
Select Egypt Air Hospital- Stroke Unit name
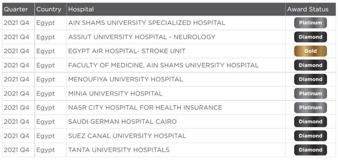coord(127,51)
